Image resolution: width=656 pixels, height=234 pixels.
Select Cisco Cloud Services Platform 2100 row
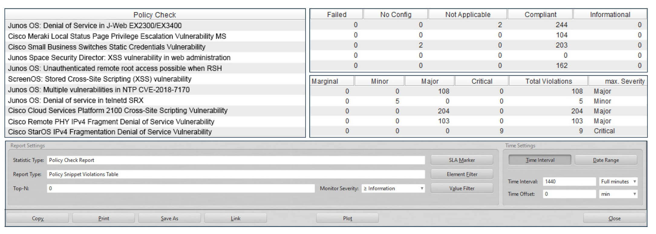pyautogui.click(x=155, y=111)
